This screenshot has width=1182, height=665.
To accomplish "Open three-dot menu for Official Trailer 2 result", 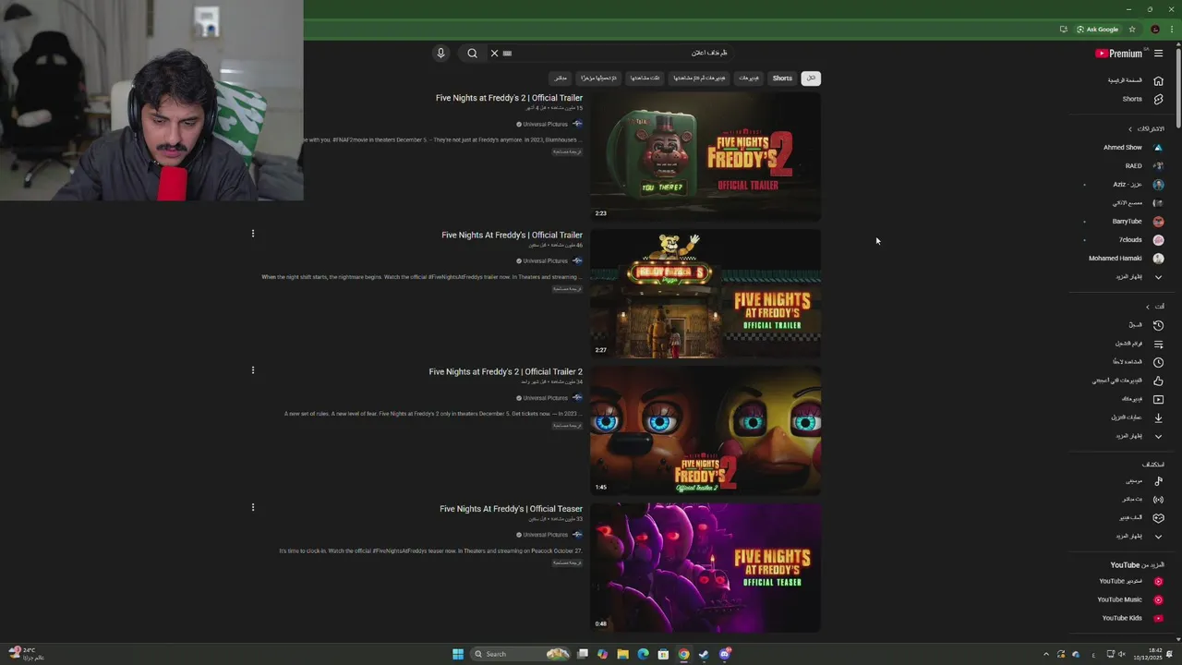I will (x=252, y=370).
